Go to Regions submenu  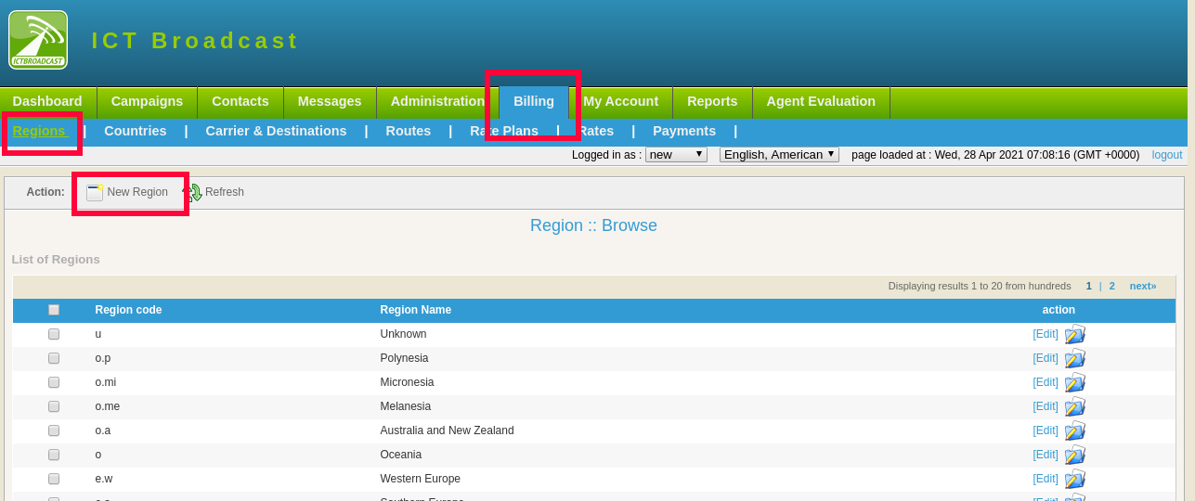point(39,132)
